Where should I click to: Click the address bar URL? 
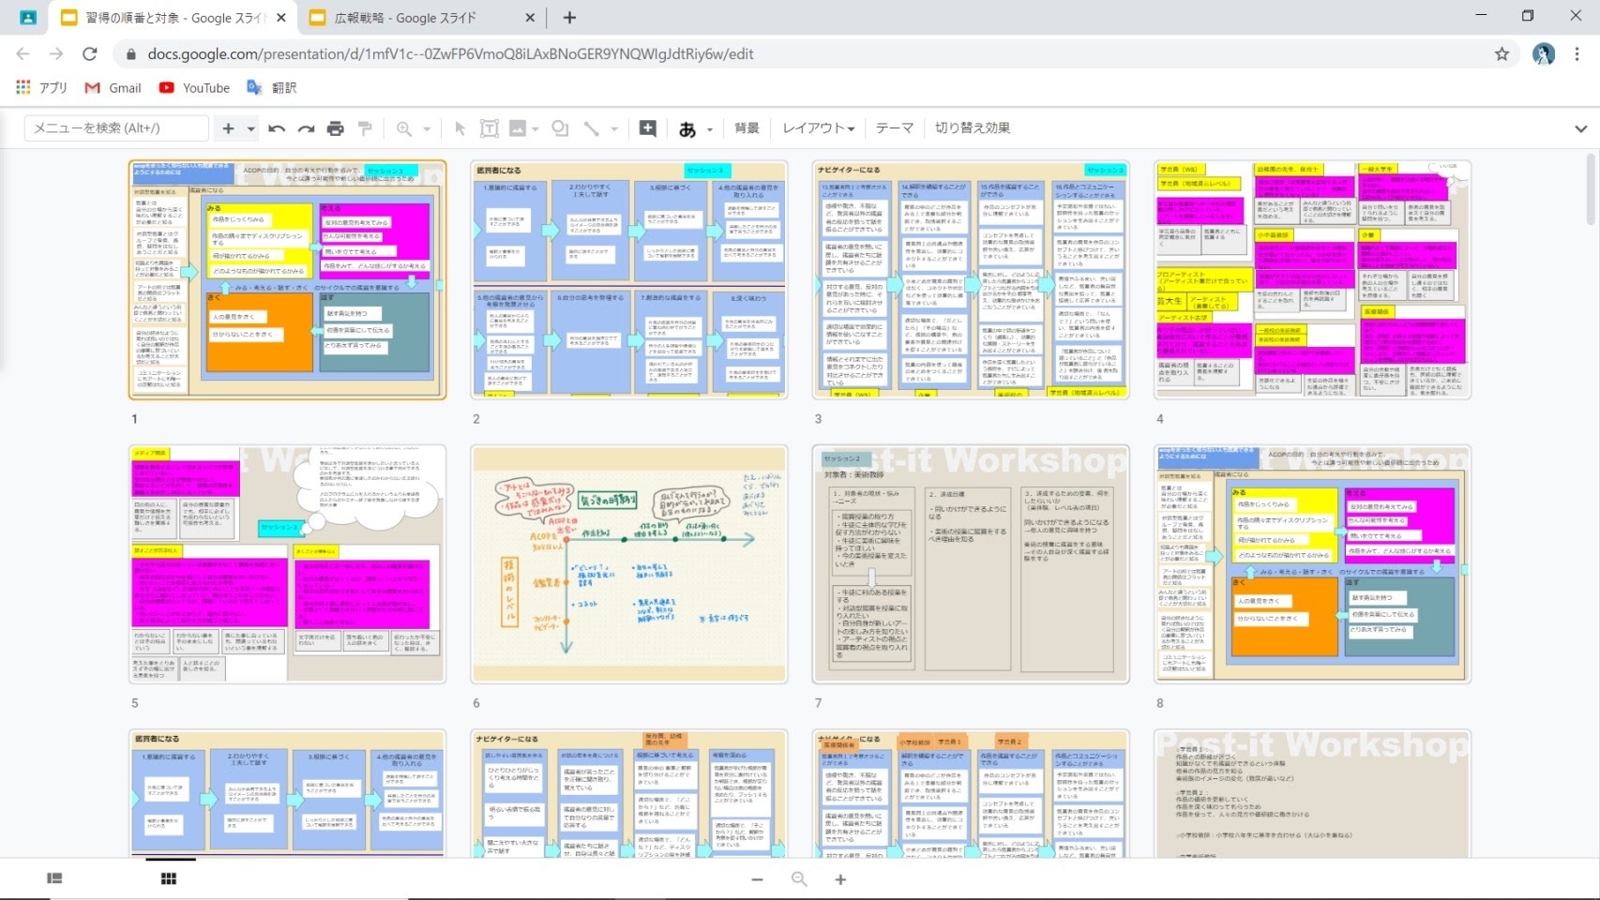450,54
